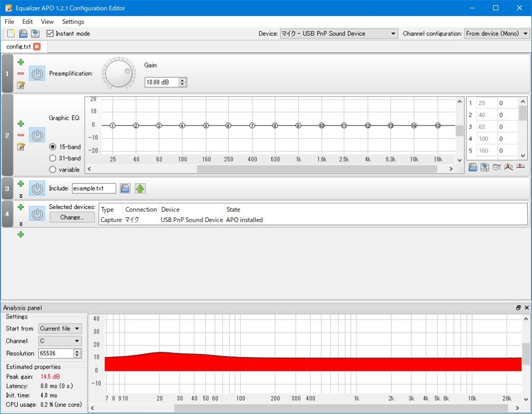Open the Settings menu
532x414 pixels.
(73, 22)
